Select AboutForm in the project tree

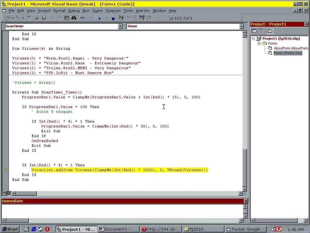tap(291, 48)
